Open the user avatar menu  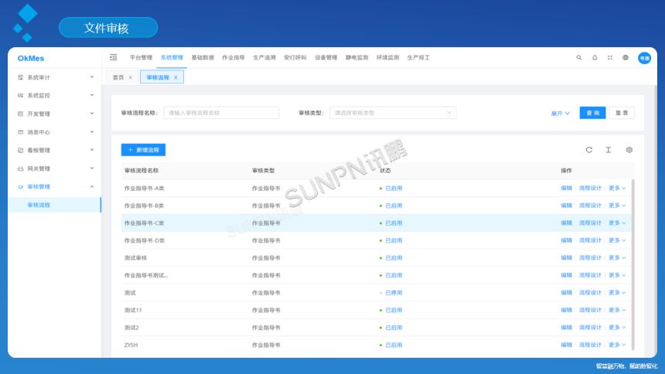644,58
